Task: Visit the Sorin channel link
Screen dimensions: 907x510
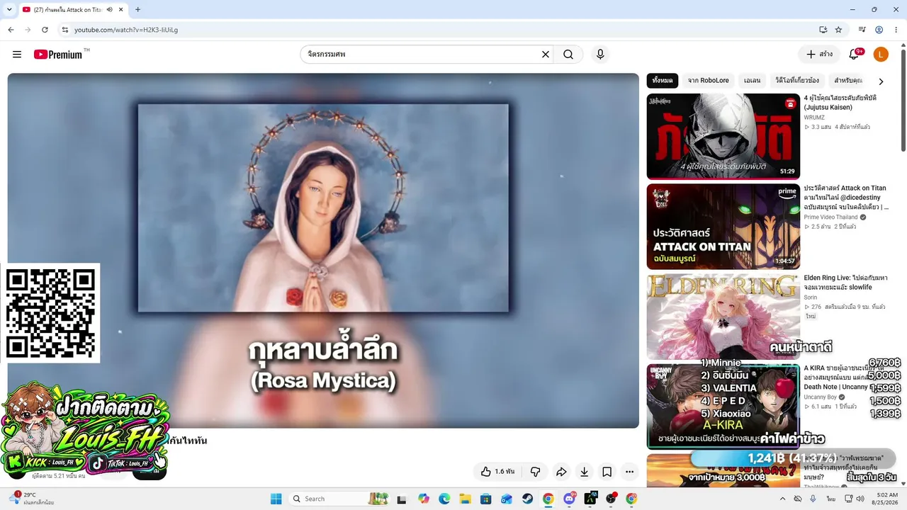Action: 811,297
